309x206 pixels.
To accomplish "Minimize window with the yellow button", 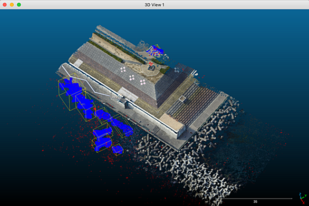I will (x=12, y=5).
